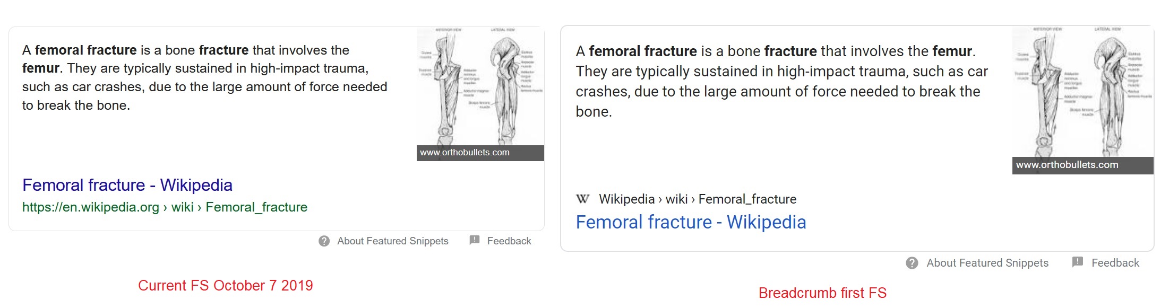Open About Featured Snippets under left card
This screenshot has width=1169, height=308.
tap(393, 241)
